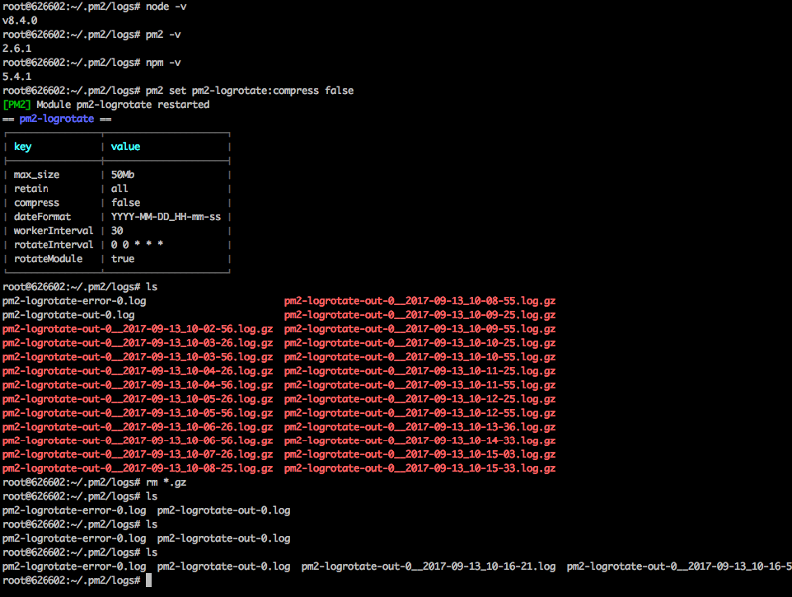Click the 2.6.1 pm2 version output
The image size is (792, 597).
tap(16, 49)
